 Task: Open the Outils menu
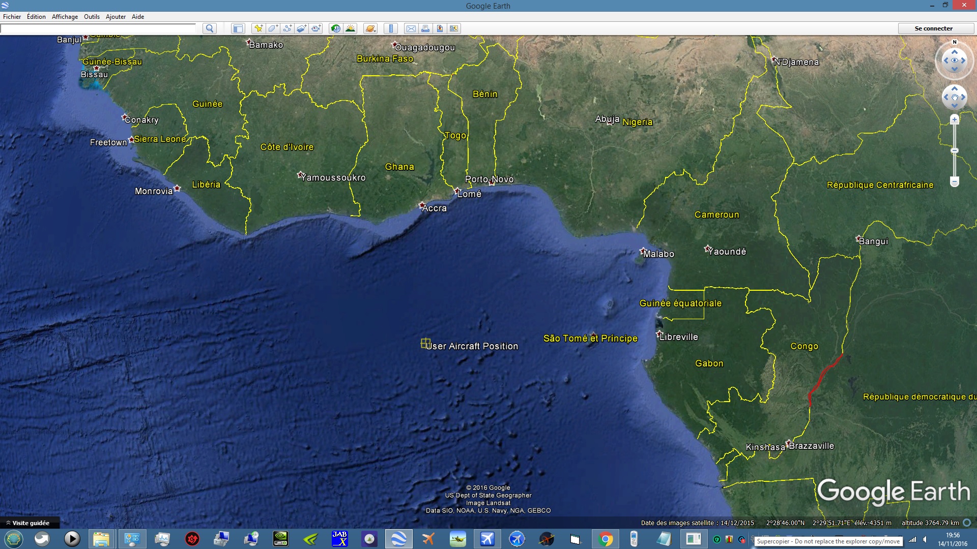(x=92, y=17)
